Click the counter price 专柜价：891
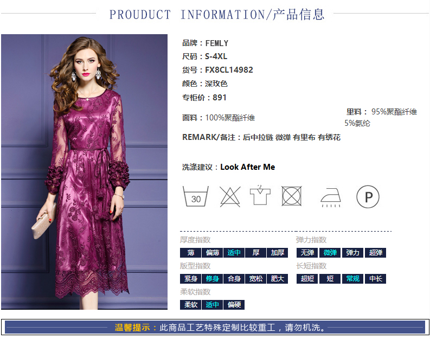 point(204,98)
